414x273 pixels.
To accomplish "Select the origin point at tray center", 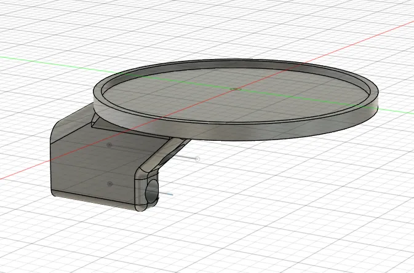I will coord(236,89).
